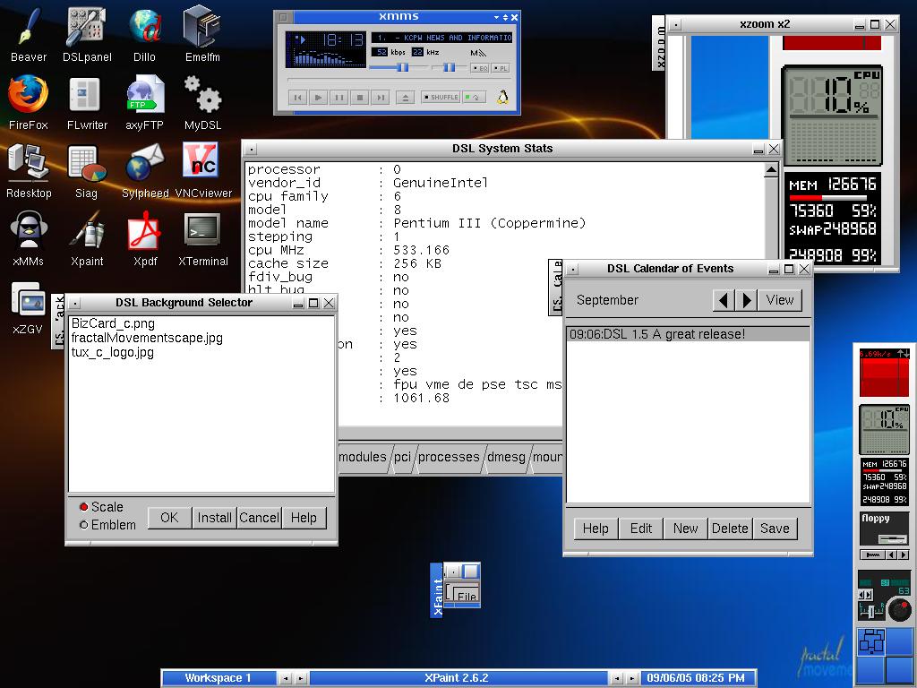The height and width of the screenshot is (688, 917).
Task: Pause playback in xmms
Action: pos(339,97)
